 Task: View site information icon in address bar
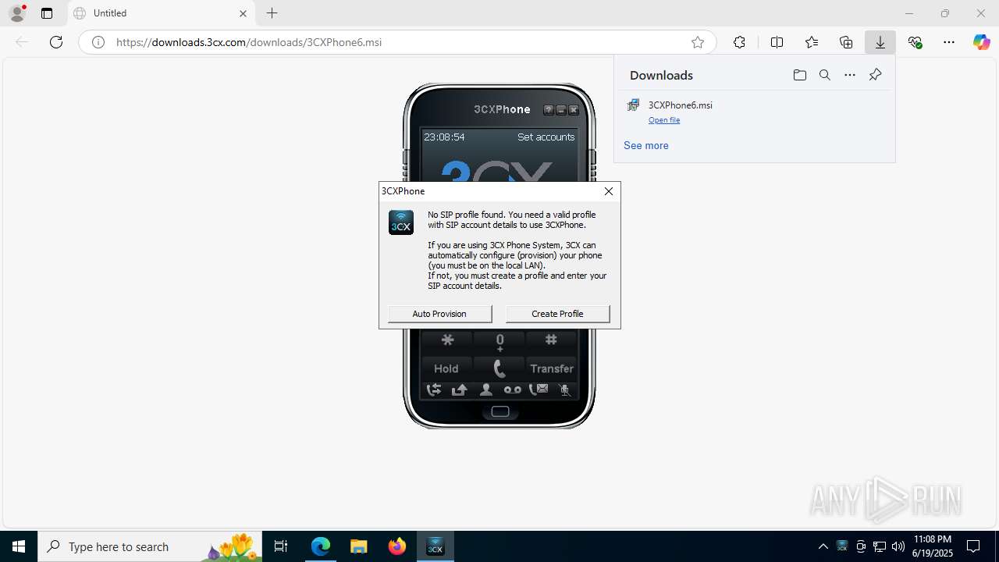[98, 42]
